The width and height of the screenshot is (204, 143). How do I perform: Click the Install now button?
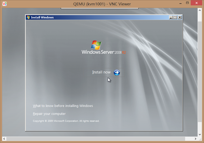coord(106,72)
